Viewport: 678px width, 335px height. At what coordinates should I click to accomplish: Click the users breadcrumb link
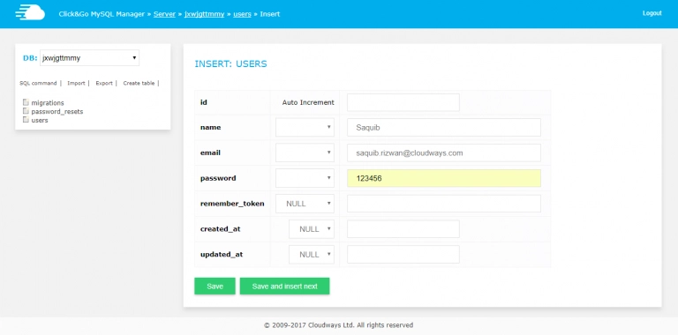[242, 14]
